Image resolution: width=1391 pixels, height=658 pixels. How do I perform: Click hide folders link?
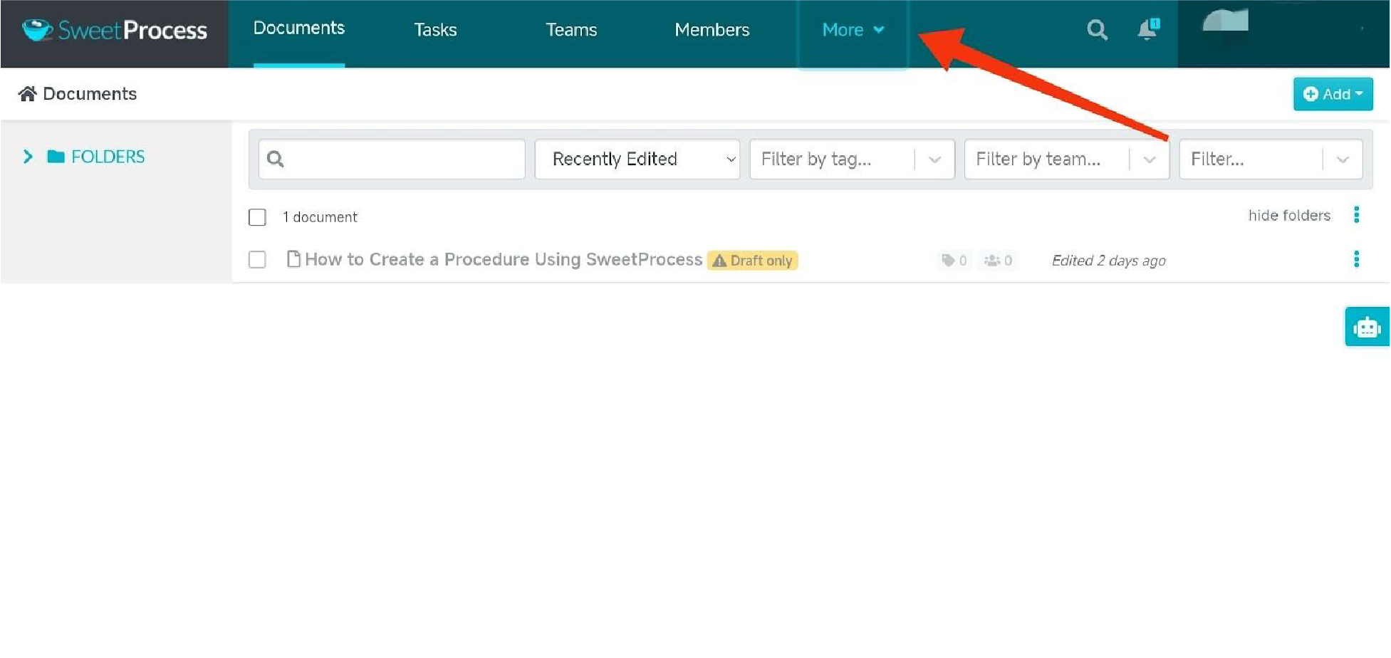coord(1289,216)
